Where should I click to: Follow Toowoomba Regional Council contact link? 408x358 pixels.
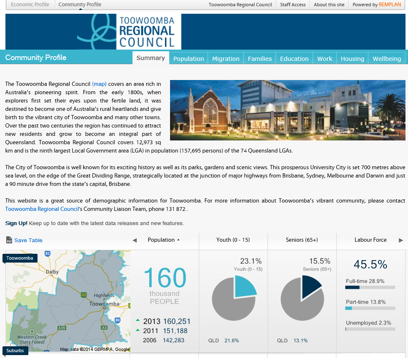[x=42, y=209]
